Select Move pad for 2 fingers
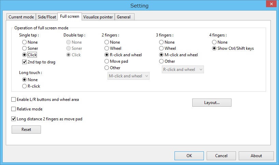This screenshot has width=279, height=165. tap(107, 61)
